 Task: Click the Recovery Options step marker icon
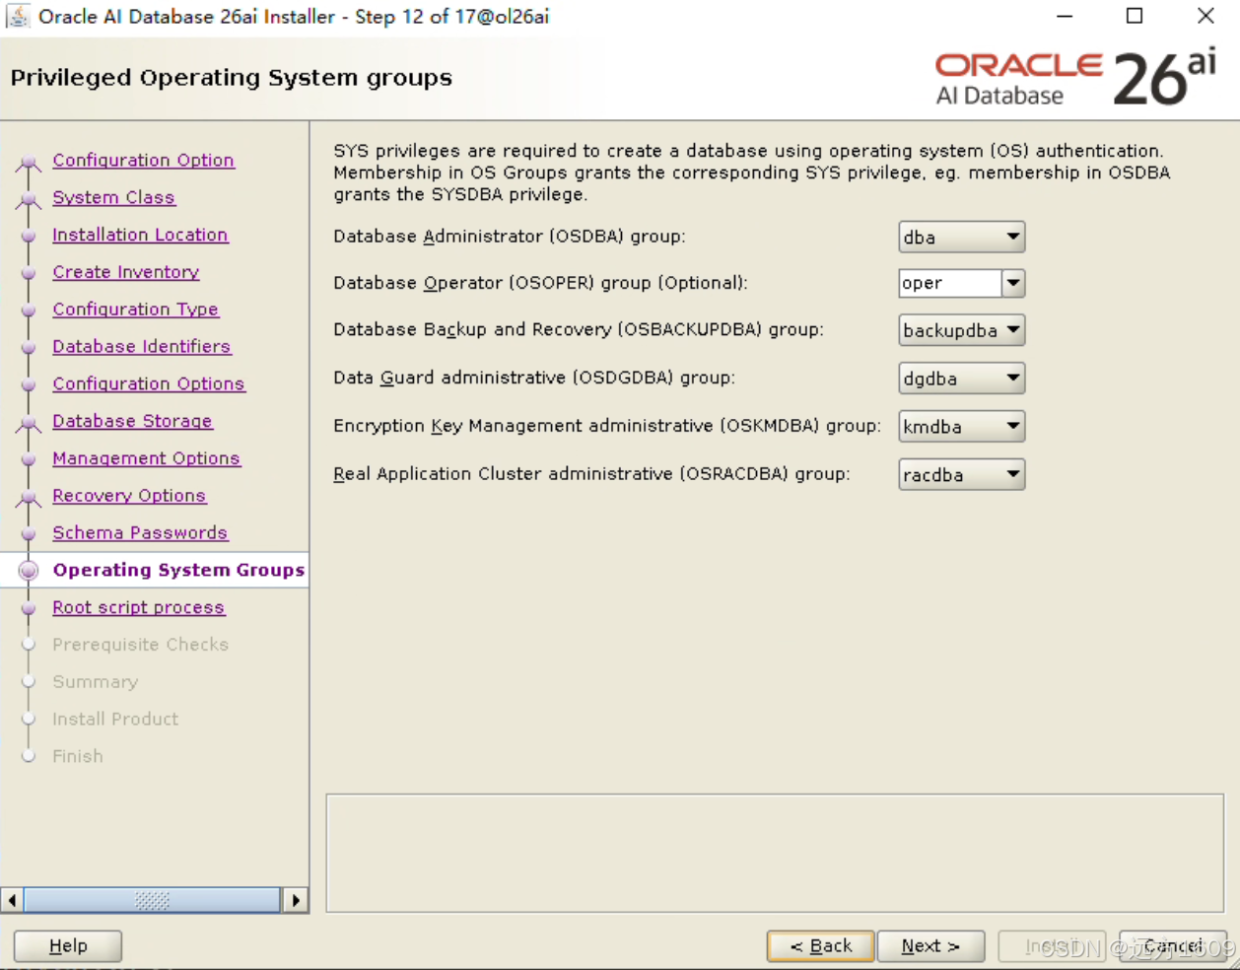click(x=29, y=499)
